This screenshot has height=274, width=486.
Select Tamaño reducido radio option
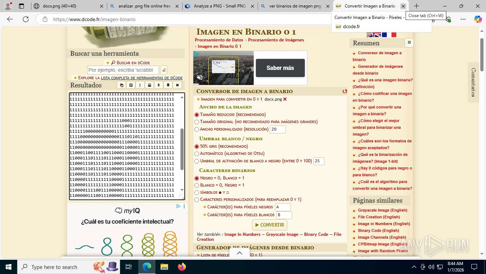[x=197, y=115]
